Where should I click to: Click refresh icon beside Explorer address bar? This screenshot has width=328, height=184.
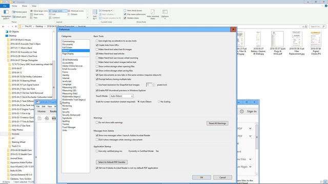coord(306,27)
